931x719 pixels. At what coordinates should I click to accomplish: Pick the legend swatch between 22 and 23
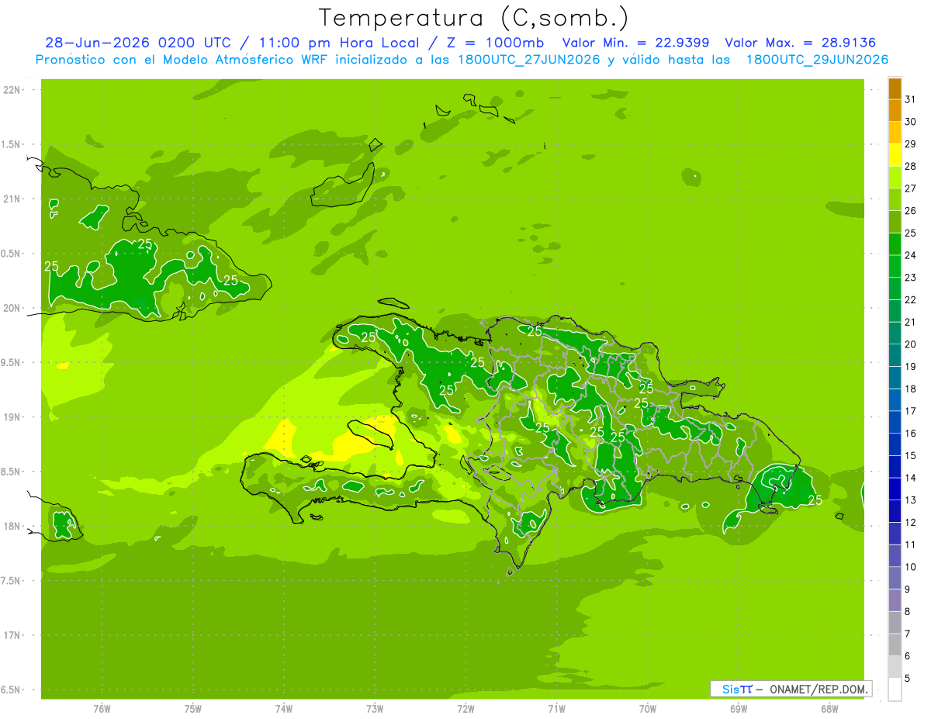point(895,289)
